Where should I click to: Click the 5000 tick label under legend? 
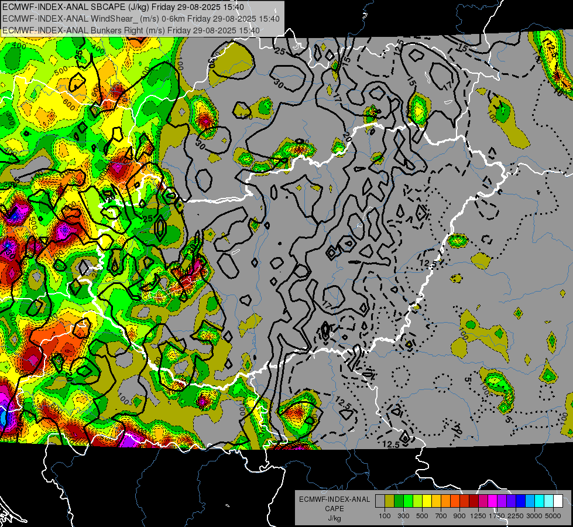553,516
